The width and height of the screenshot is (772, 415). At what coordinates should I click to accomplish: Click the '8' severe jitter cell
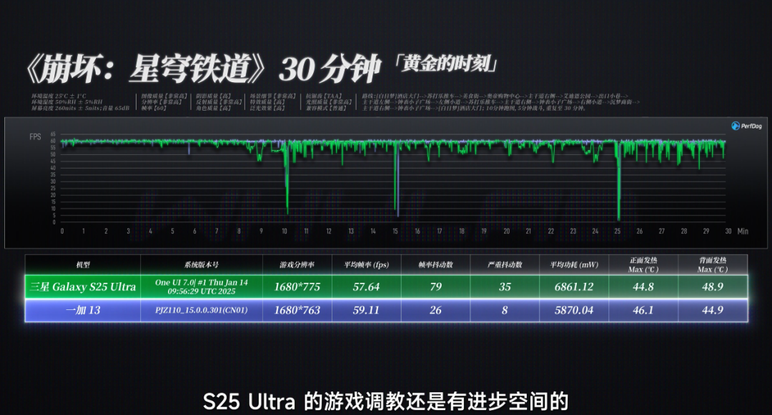(x=505, y=310)
